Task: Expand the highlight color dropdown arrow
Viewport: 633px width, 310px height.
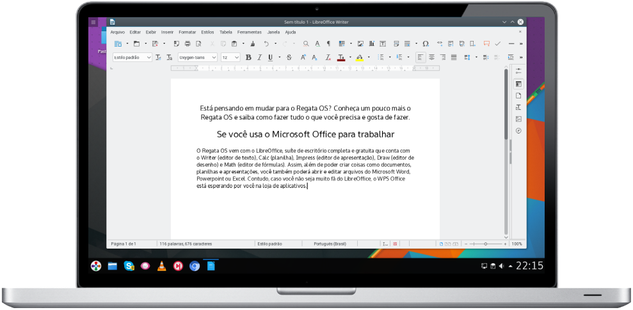Action: point(369,58)
